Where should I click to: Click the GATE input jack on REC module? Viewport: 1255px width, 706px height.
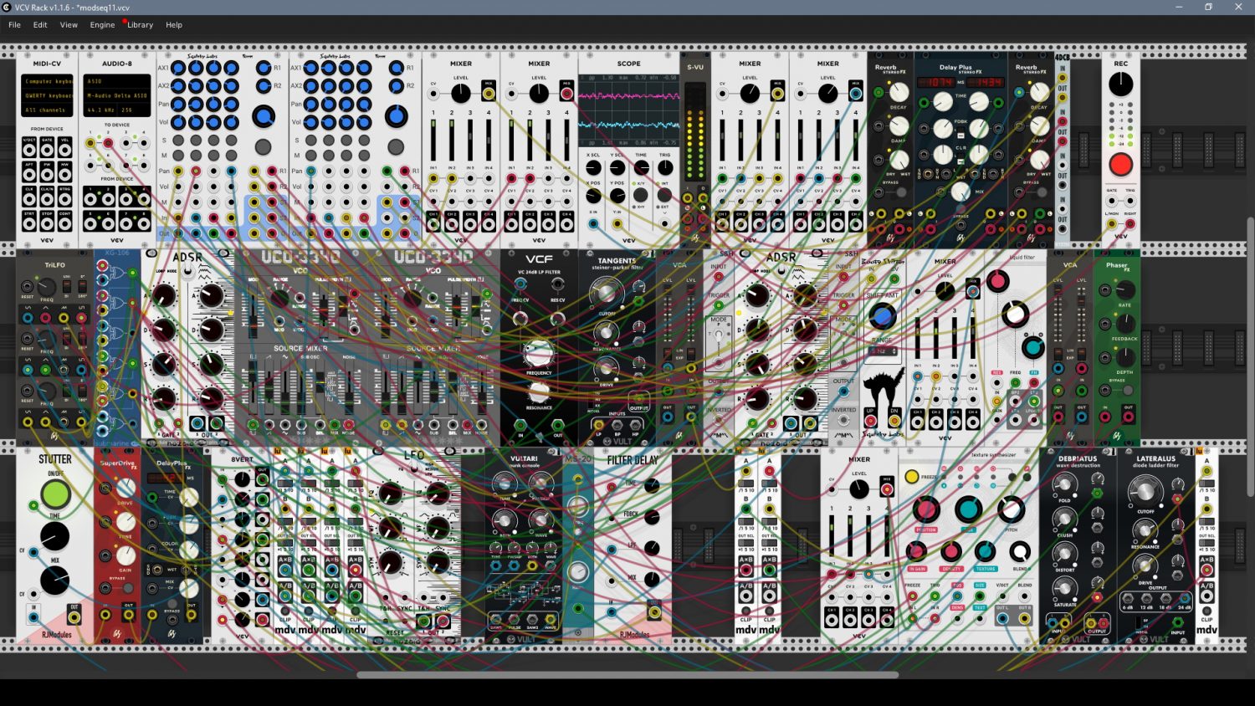1112,201
